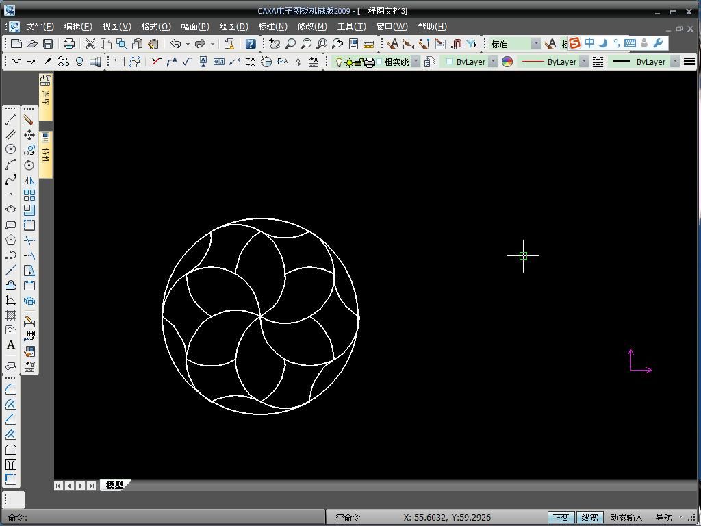Select the Move tool with four arrows
701x526 pixels.
coord(29,135)
